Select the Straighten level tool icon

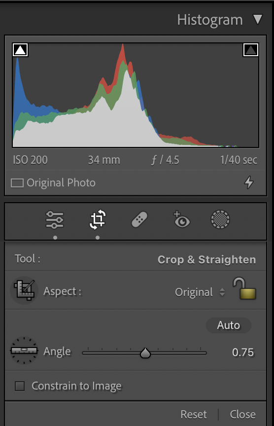24,351
